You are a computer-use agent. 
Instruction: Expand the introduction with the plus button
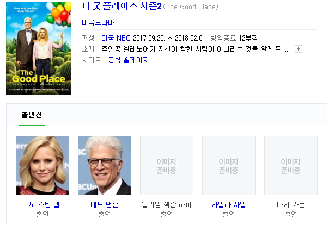click(x=298, y=49)
